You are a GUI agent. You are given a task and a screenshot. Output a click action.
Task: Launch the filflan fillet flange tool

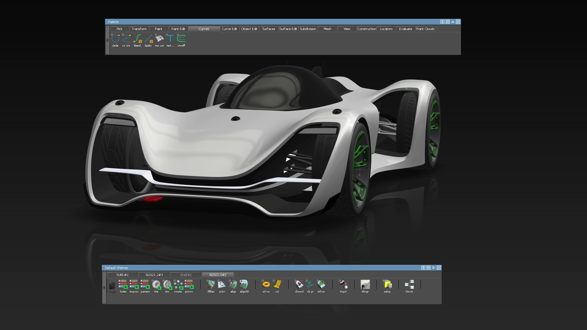click(211, 285)
